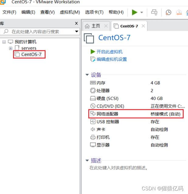The height and width of the screenshot is (194, 188).
Task: Open the 选项卡(T) menu
Action: click(x=94, y=12)
